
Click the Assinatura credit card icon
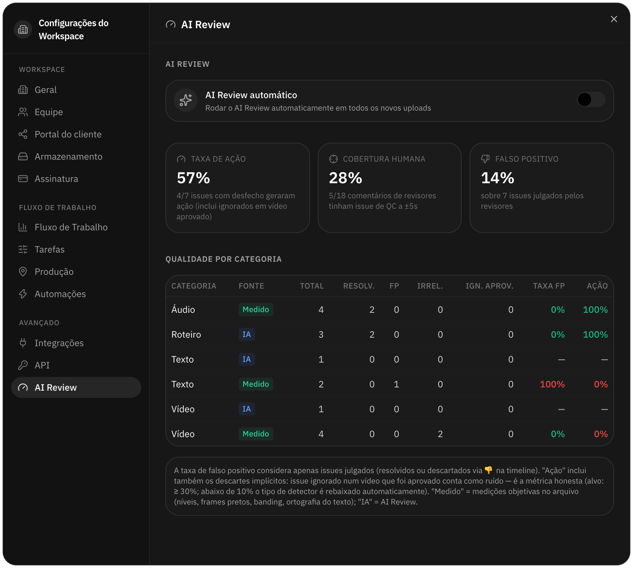tap(23, 179)
